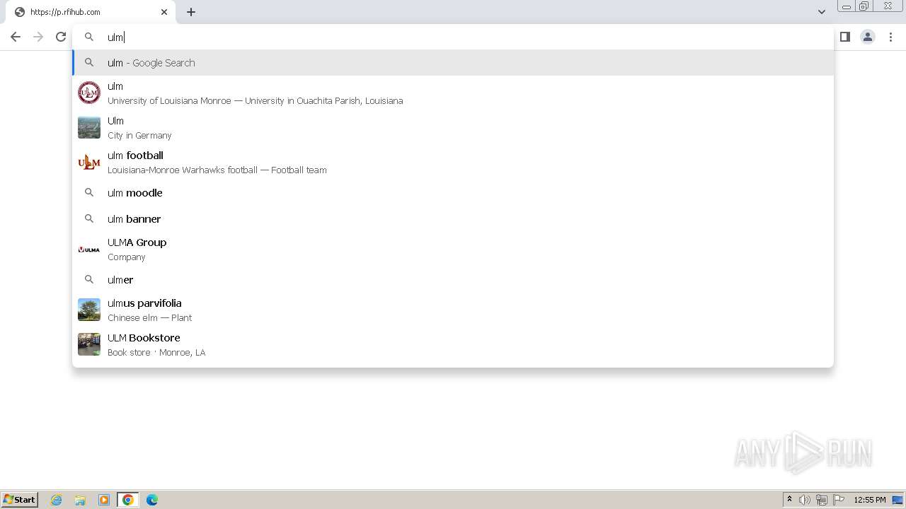Viewport: 906px width, 509px height.
Task: Reload the current page
Action: [61, 37]
